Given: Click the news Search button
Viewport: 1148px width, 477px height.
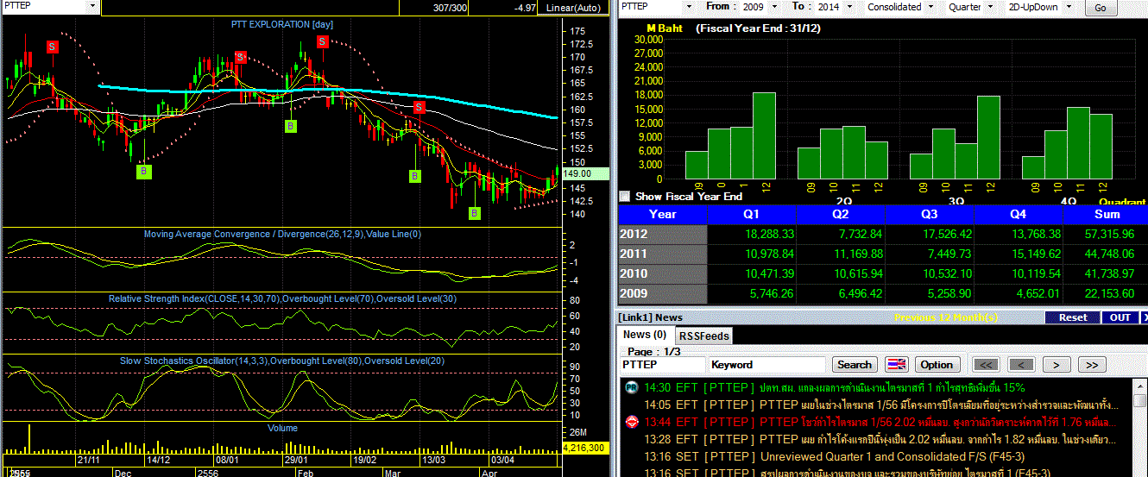Looking at the screenshot, I should coord(855,365).
